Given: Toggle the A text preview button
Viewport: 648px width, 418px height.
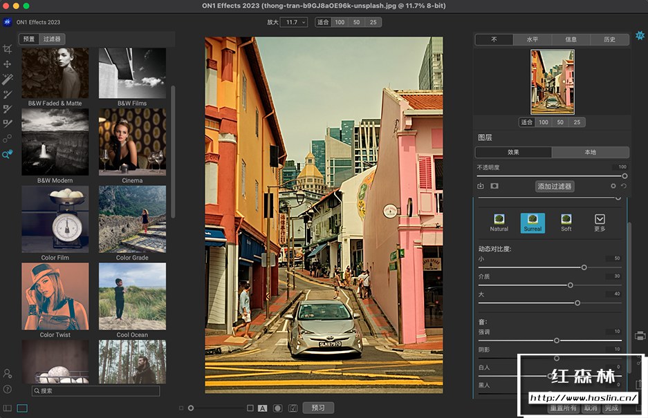Looking at the screenshot, I should click(262, 408).
